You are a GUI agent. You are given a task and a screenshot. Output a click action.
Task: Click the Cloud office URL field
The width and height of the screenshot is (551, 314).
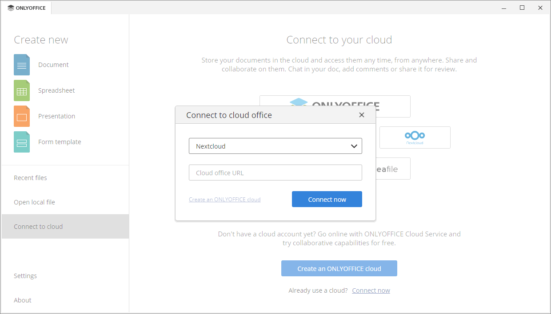(x=275, y=173)
